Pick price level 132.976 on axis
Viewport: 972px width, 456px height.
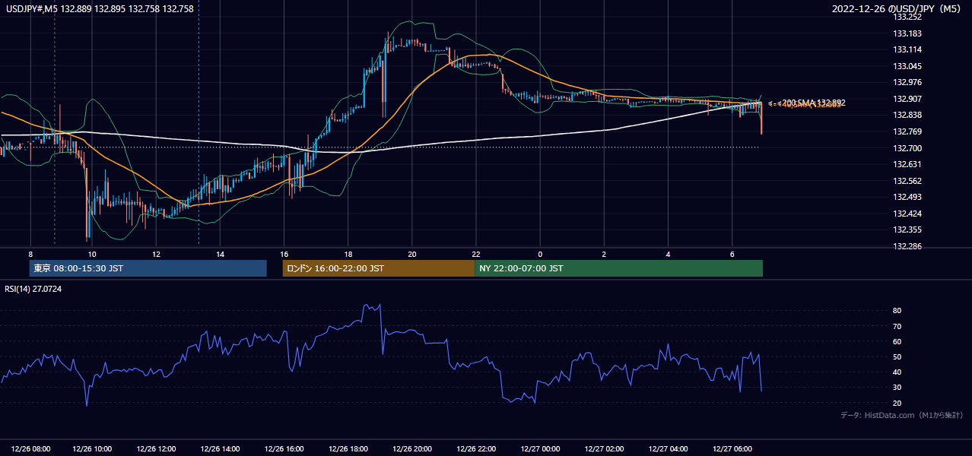click(907, 82)
